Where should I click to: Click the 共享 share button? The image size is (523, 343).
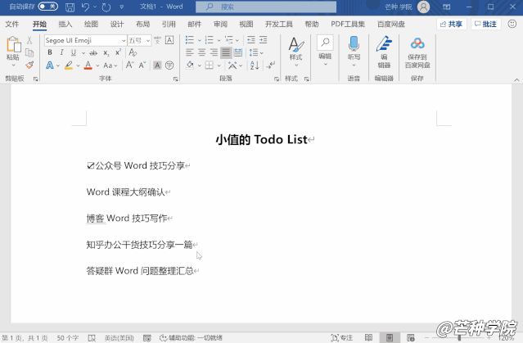tap(452, 25)
